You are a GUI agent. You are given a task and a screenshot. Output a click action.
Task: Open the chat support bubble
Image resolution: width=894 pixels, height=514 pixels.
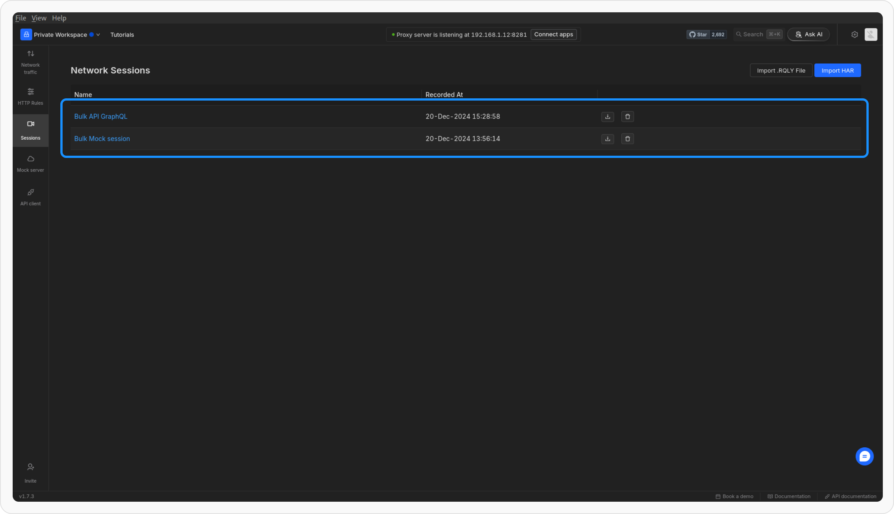pos(864,456)
